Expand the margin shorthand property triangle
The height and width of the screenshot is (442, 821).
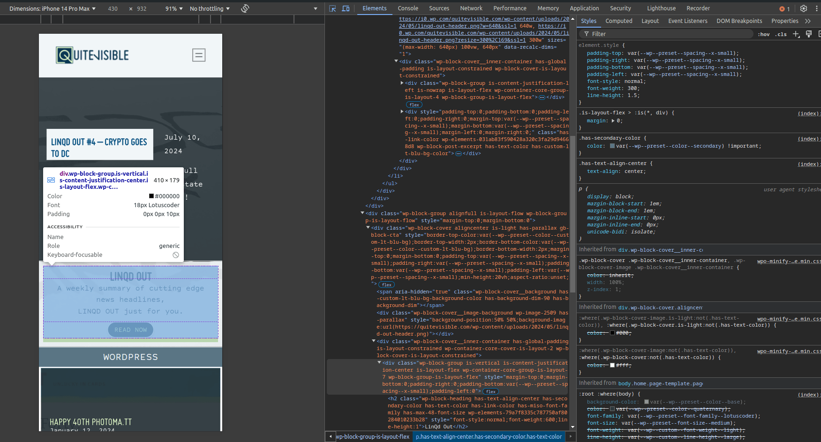click(x=613, y=121)
